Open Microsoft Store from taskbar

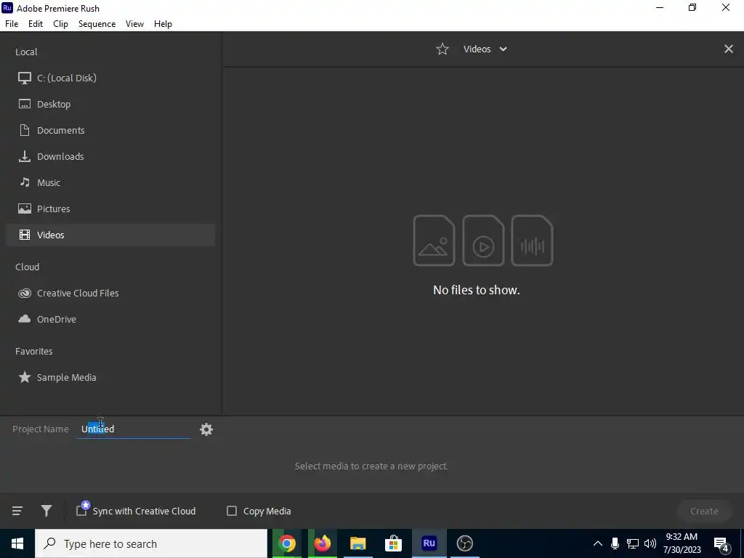393,543
